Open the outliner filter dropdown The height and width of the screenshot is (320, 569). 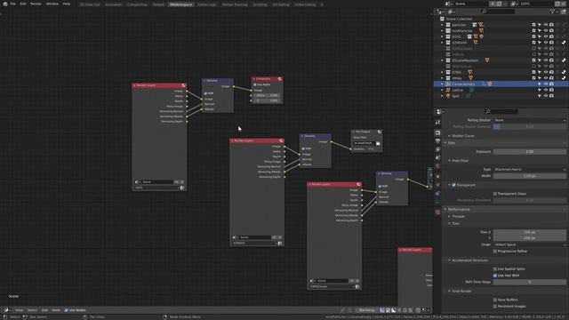pyautogui.click(x=554, y=12)
